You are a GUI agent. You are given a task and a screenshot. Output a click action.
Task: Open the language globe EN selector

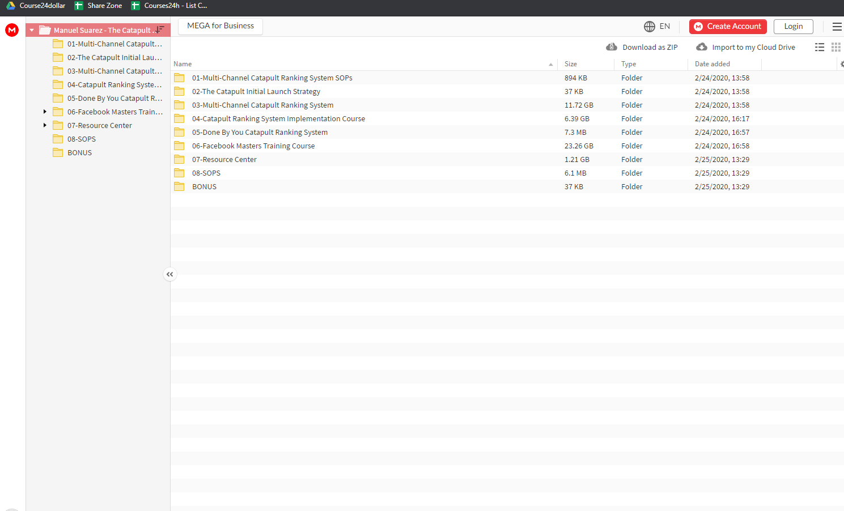pos(657,27)
